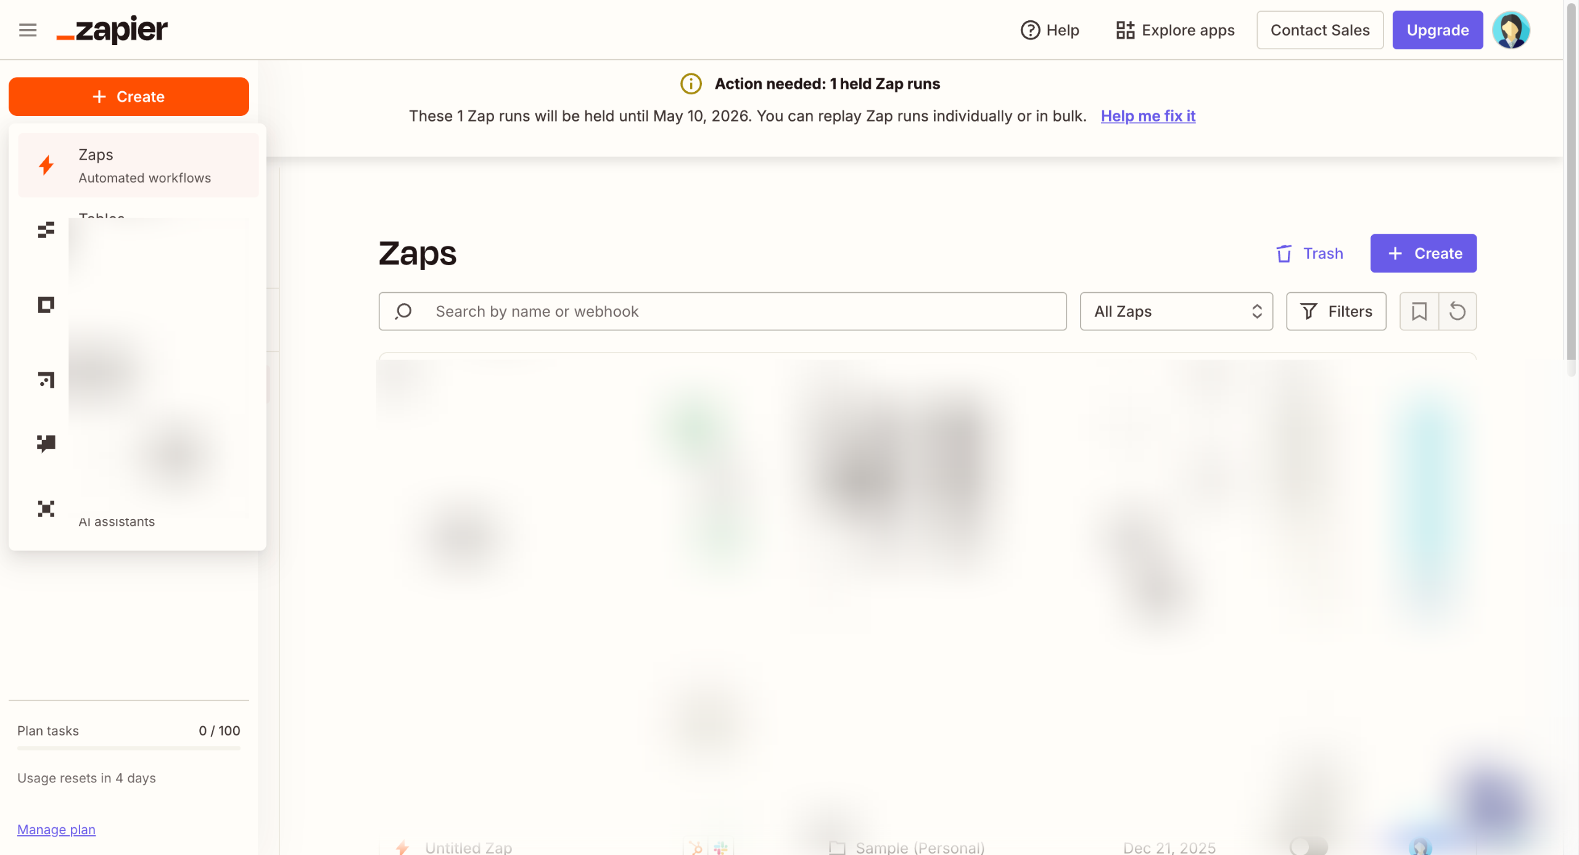The height and width of the screenshot is (855, 1579).
Task: Click the bookmark saved views icon
Action: pos(1419,311)
